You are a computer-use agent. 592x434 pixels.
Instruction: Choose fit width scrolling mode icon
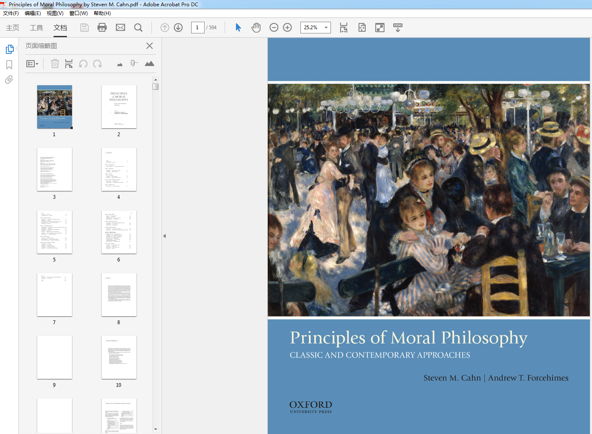343,28
